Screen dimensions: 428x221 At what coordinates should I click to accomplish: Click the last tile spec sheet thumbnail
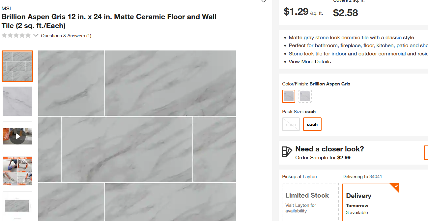point(17,205)
